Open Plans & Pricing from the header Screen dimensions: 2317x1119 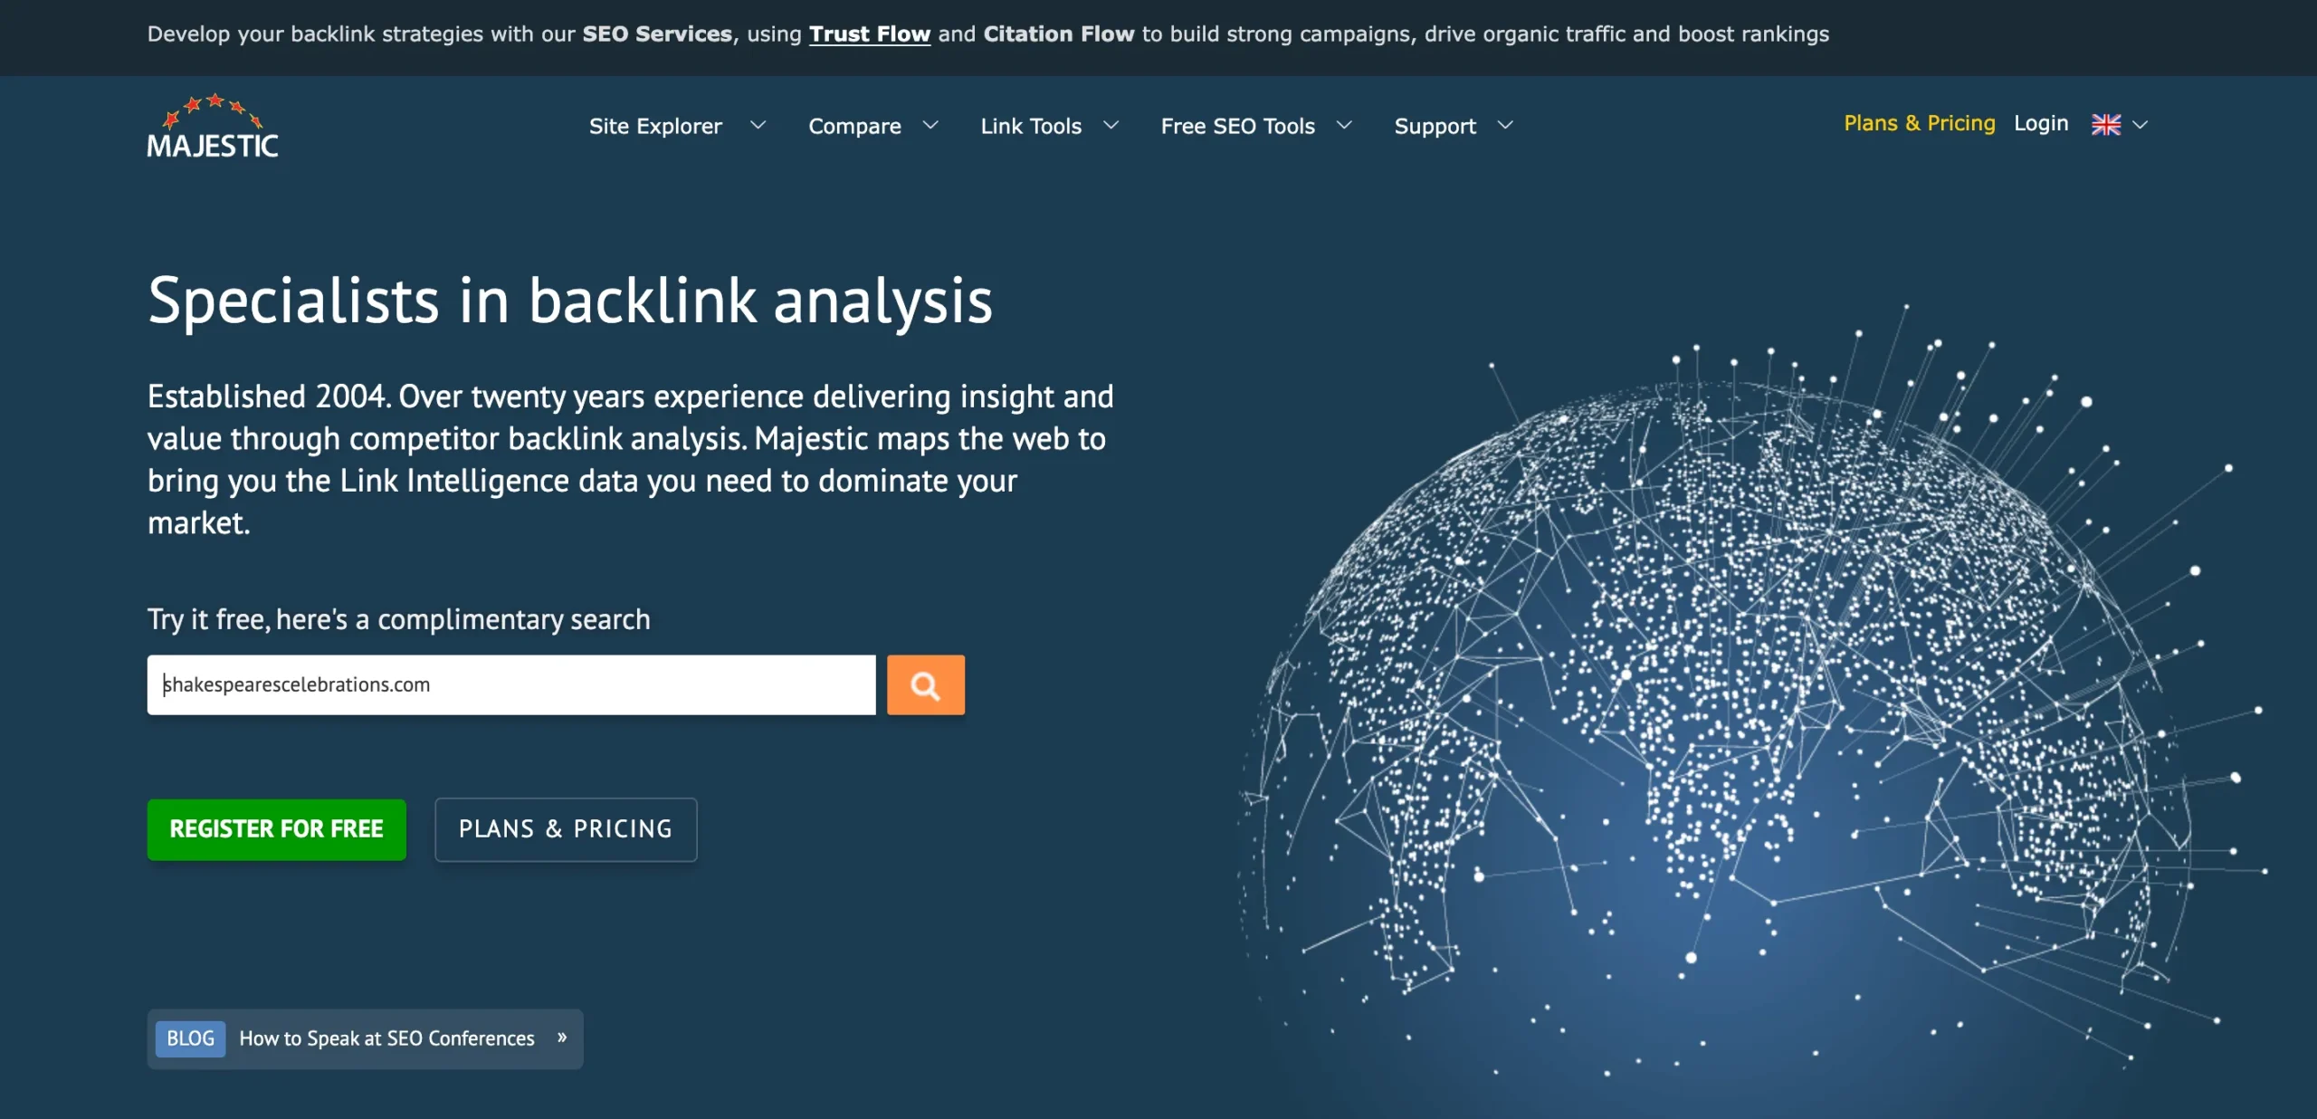click(1919, 123)
